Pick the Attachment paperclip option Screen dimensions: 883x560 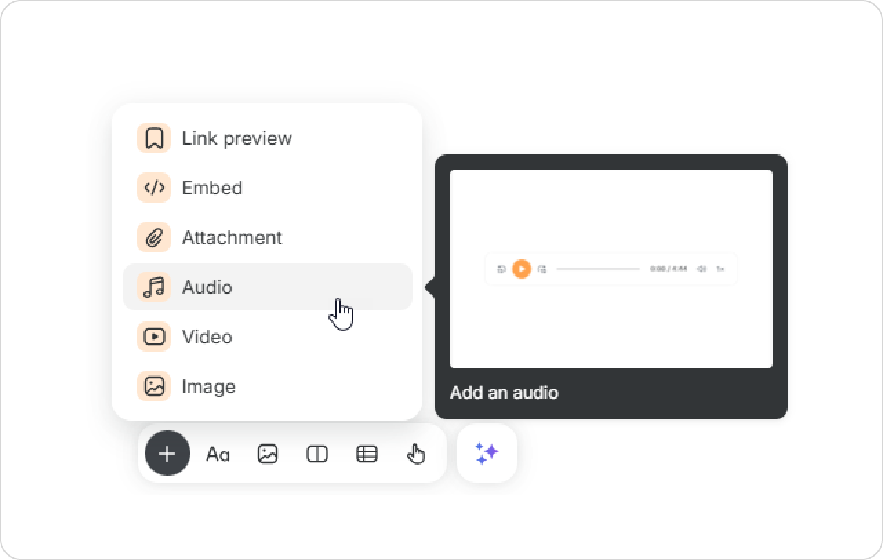click(x=231, y=237)
